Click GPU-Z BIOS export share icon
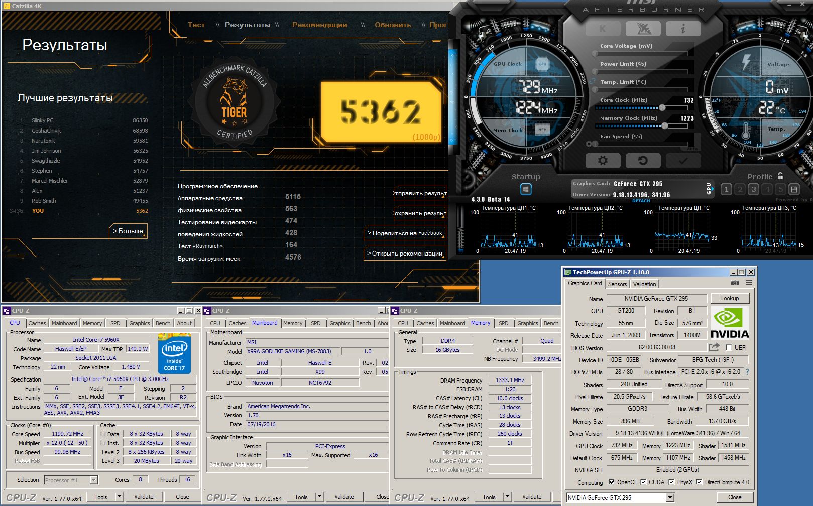The image size is (813, 506). click(x=714, y=347)
